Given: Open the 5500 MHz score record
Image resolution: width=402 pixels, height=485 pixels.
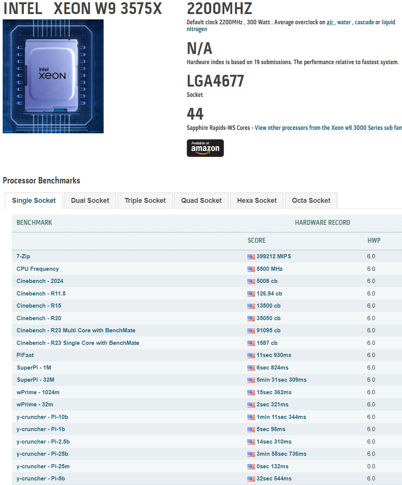Looking at the screenshot, I should click(270, 269).
